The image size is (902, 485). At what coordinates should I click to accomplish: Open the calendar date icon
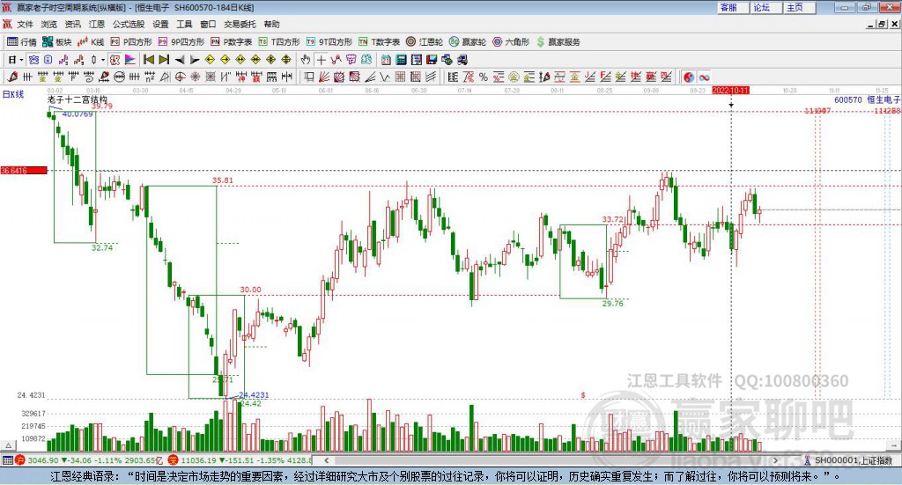coord(386,60)
